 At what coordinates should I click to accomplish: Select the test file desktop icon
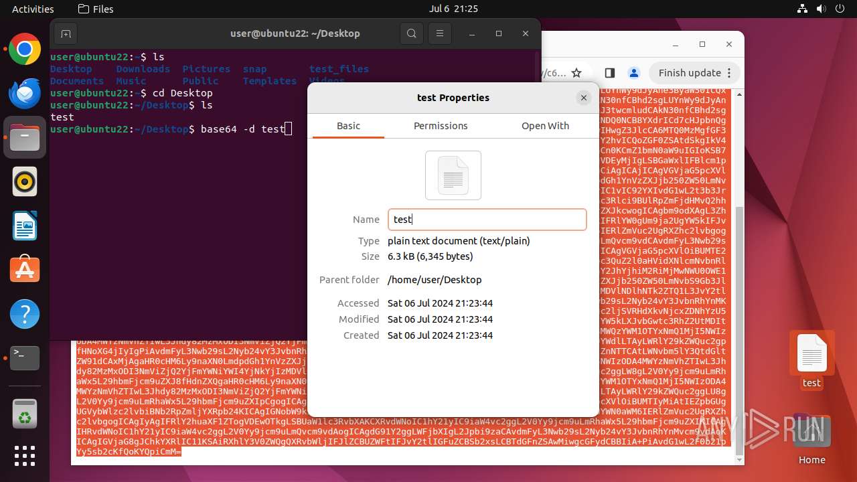(x=811, y=360)
